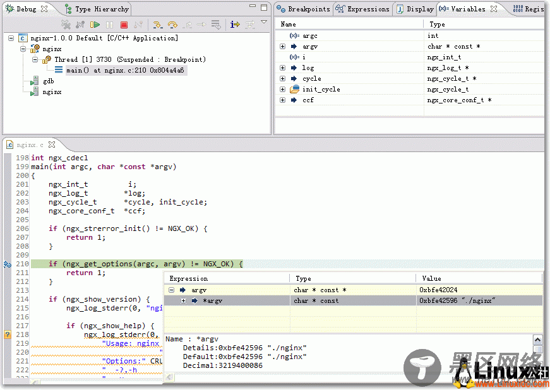Click the green Resume debug button
Image resolution: width=550 pixels, height=390 pixels.
(95, 25)
